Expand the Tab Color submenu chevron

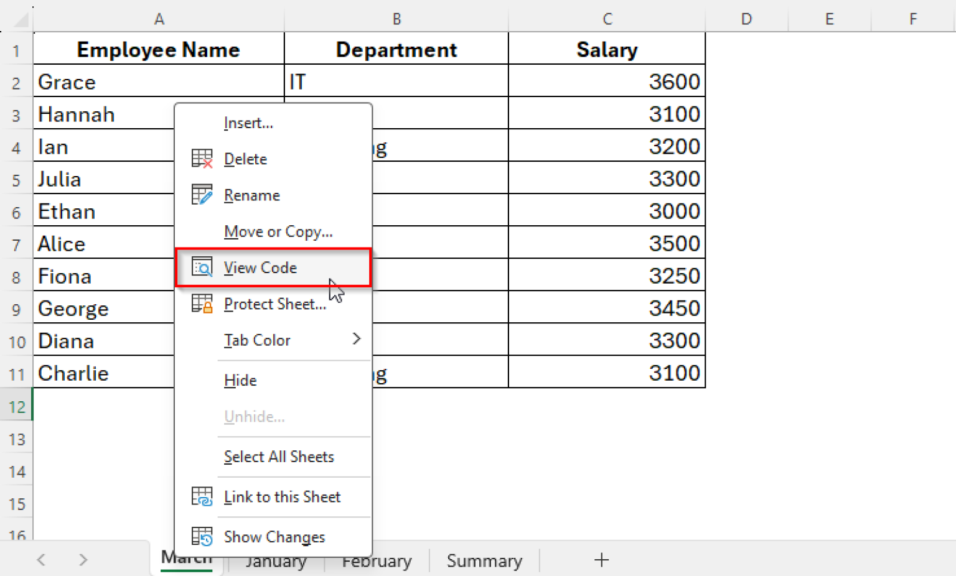(357, 340)
